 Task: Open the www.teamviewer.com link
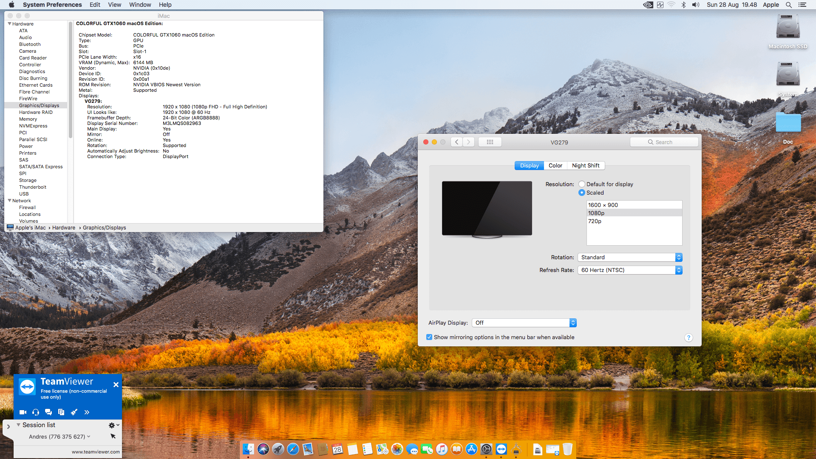pyautogui.click(x=96, y=452)
